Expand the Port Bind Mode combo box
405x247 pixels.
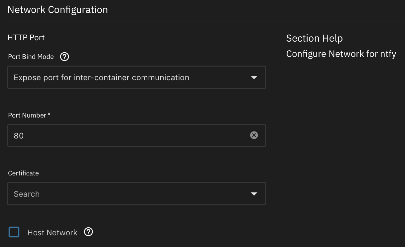click(x=137, y=77)
